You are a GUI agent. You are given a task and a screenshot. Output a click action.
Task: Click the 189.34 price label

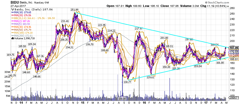tap(32, 44)
